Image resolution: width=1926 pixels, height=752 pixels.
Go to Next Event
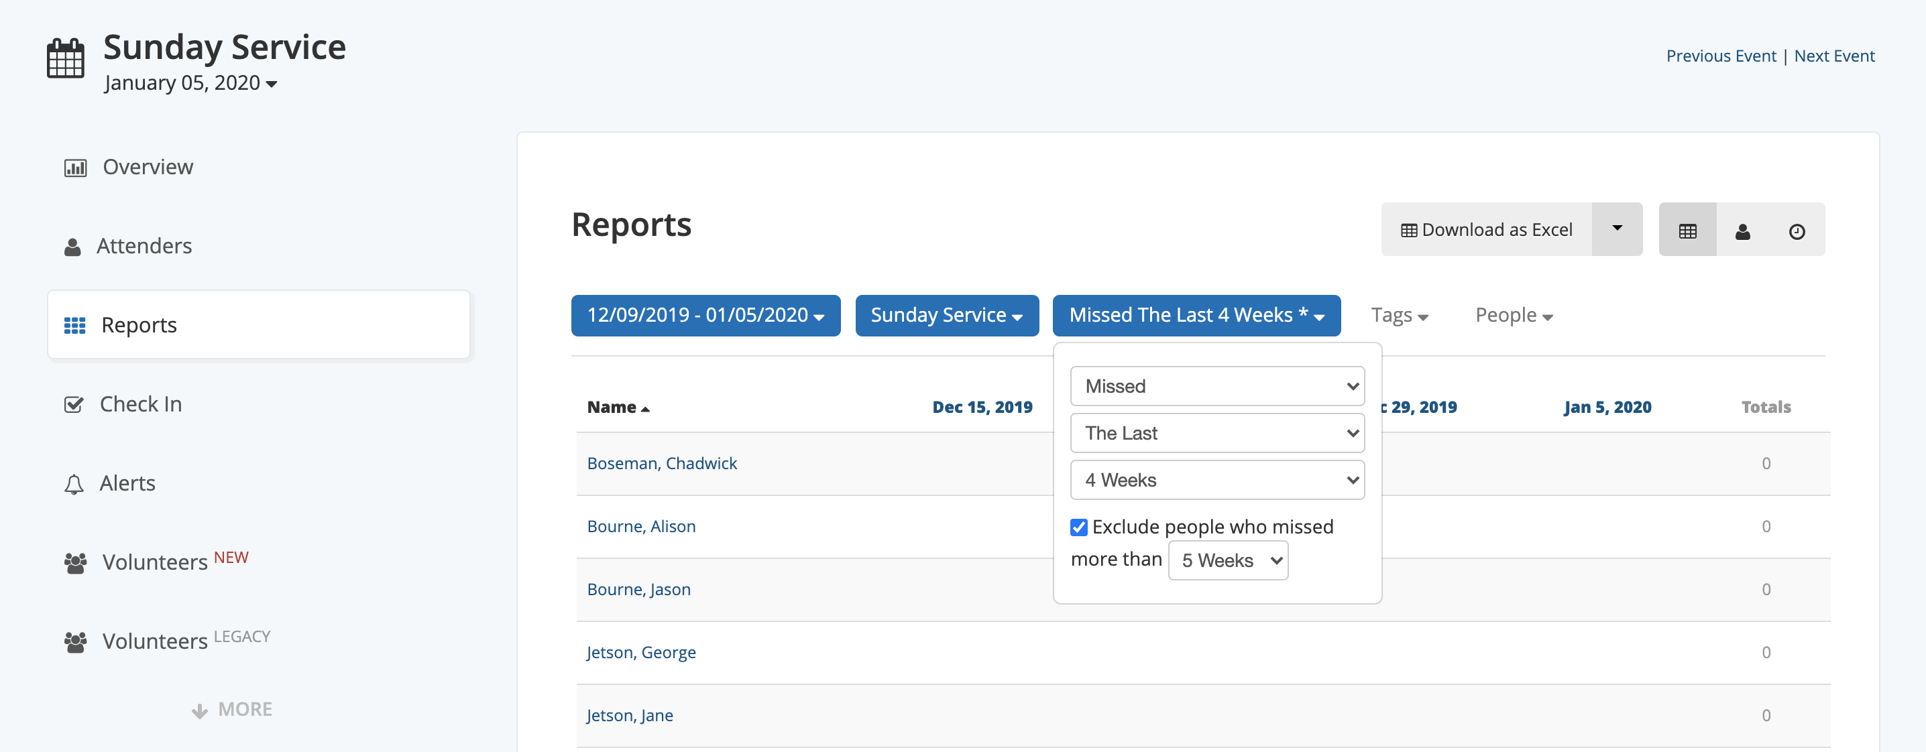coord(1835,56)
